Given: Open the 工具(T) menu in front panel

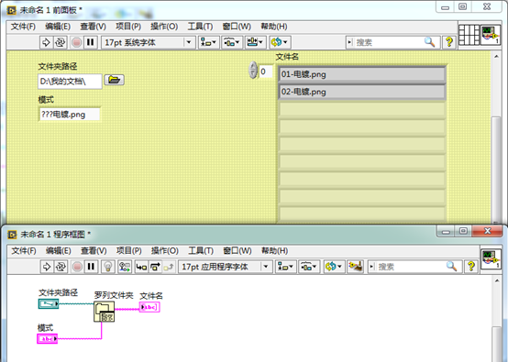Looking at the screenshot, I should 200,27.
